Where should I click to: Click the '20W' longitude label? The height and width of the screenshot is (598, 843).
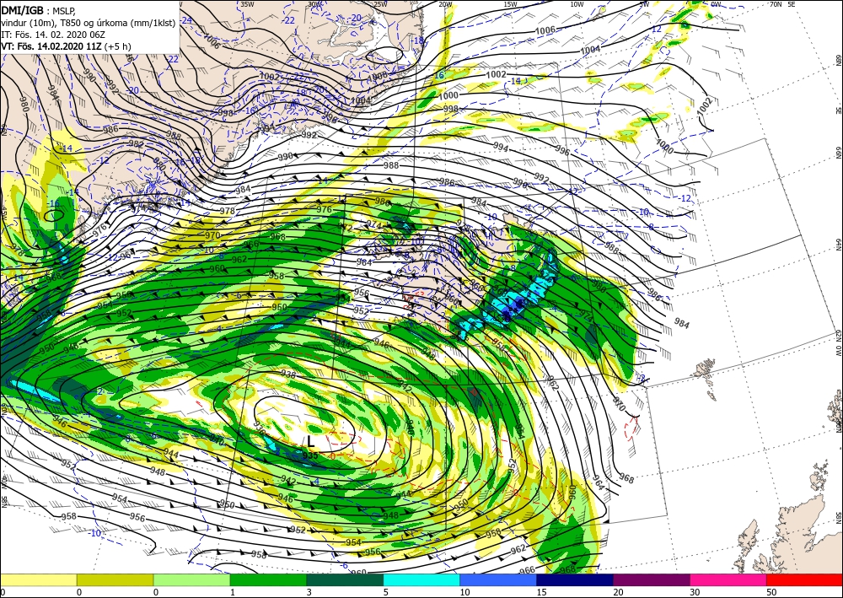point(445,4)
